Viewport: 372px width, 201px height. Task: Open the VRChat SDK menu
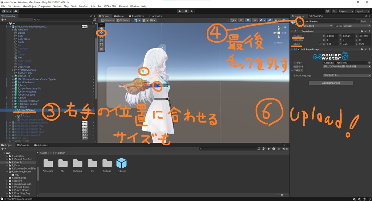110,7
